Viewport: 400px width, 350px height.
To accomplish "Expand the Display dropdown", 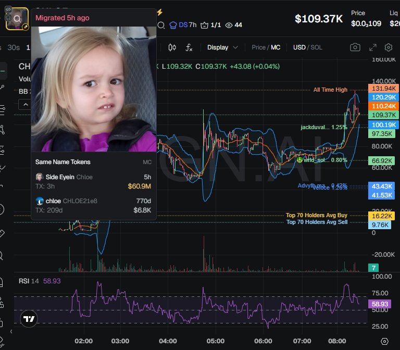I will coord(222,47).
